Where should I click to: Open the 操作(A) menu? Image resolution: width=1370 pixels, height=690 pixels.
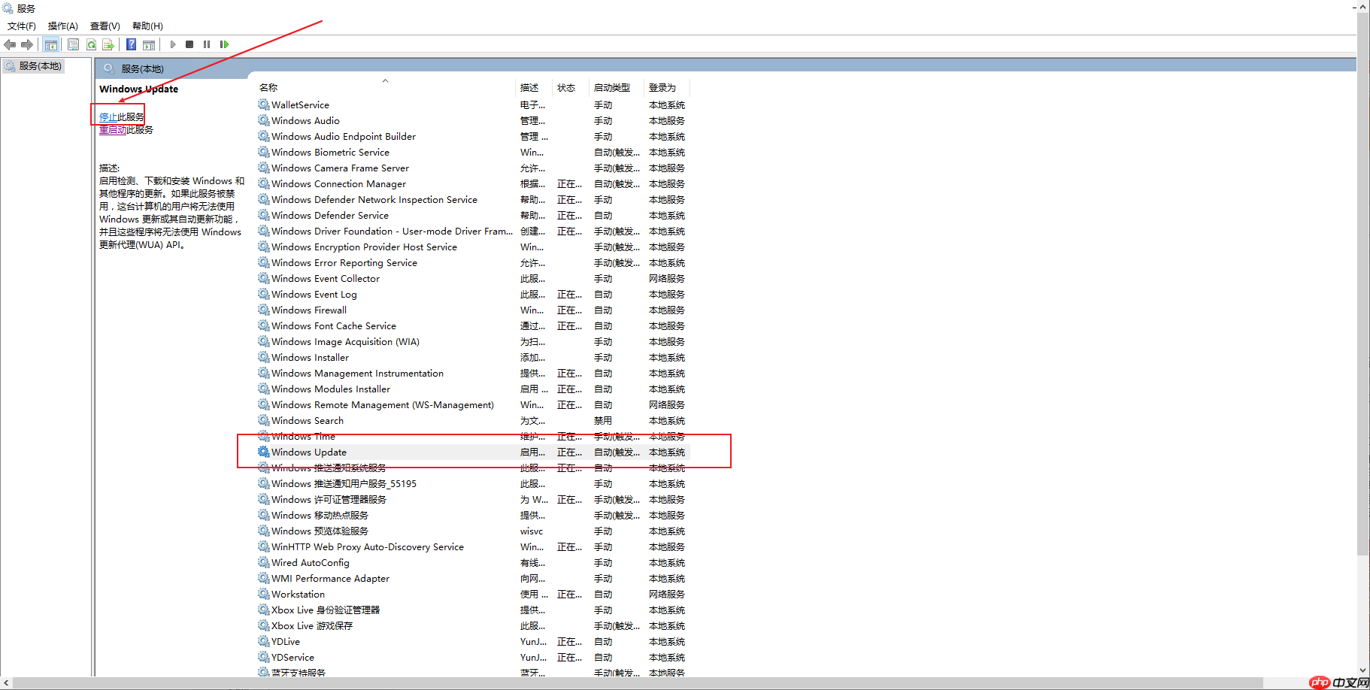click(x=63, y=26)
